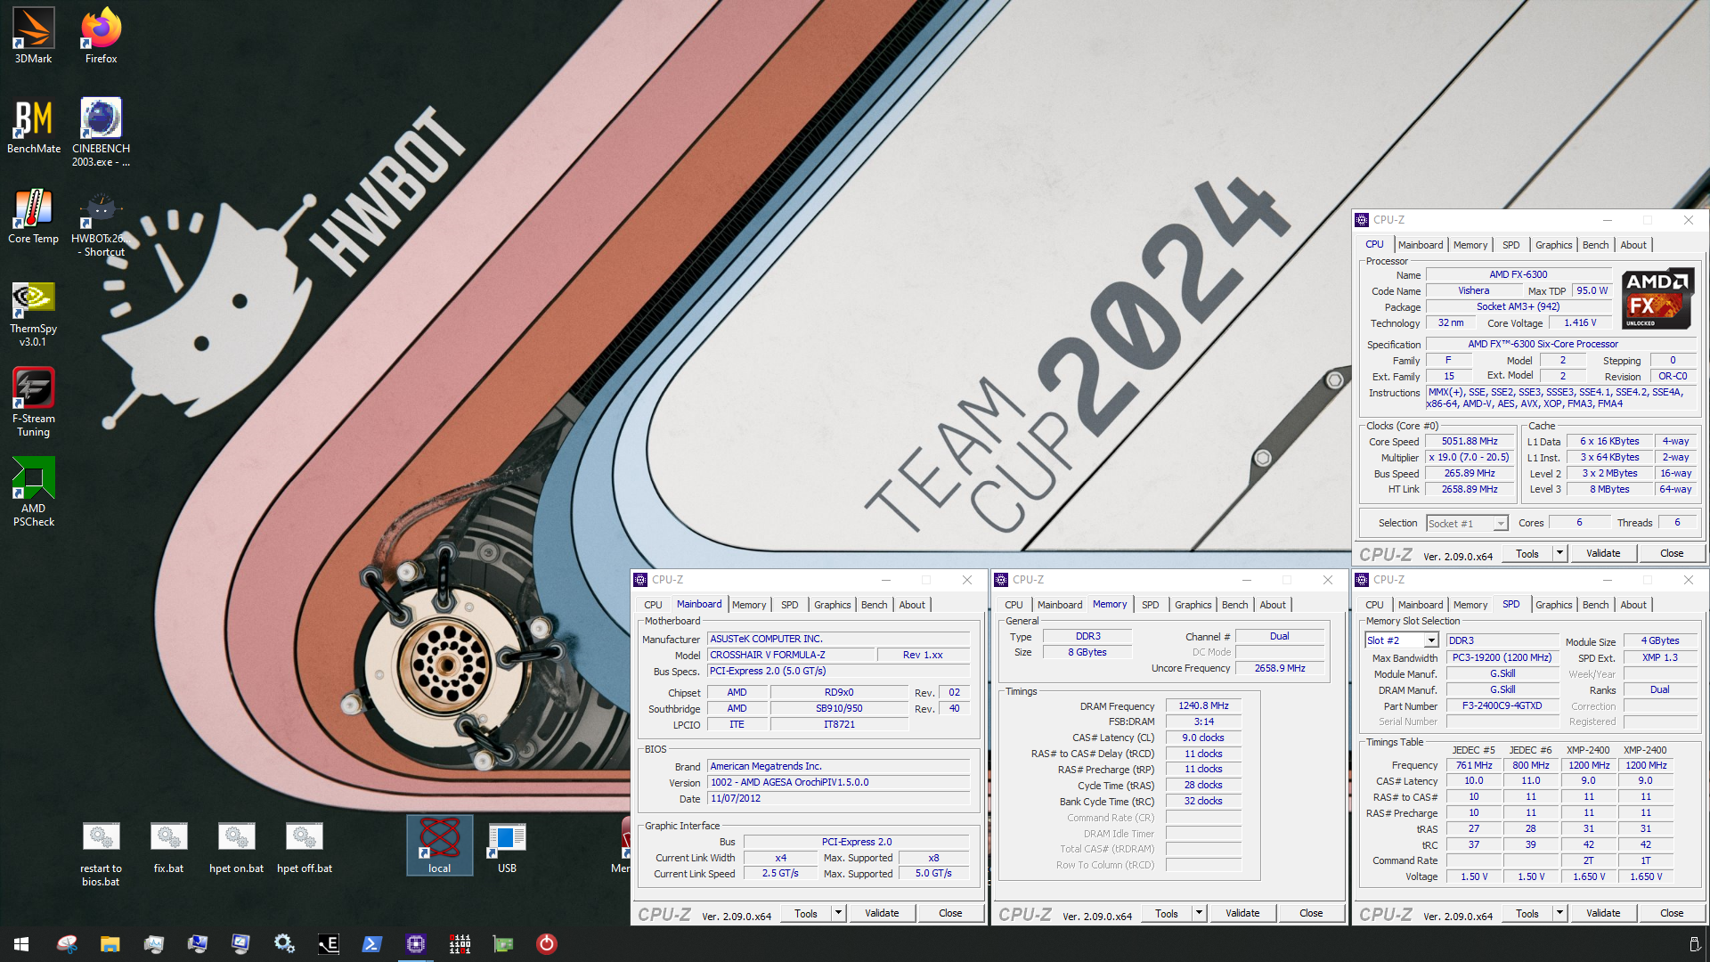Open File Explorer from the taskbar
This screenshot has width=1710, height=962.
click(x=110, y=943)
